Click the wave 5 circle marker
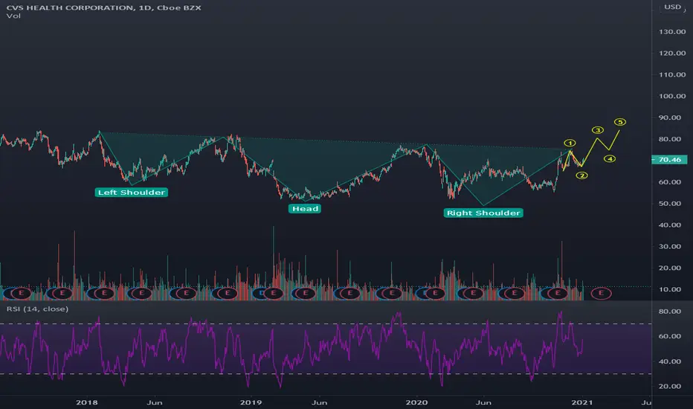Screen dimensions: 693x409 coord(620,122)
